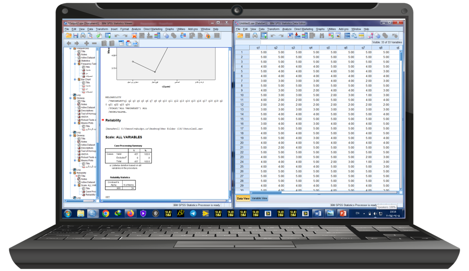Collapse the Means Plots outline node

tap(75, 123)
